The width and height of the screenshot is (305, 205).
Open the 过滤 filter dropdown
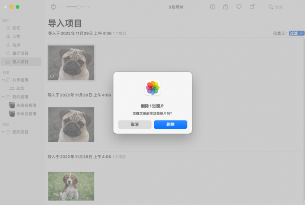tap(296, 33)
